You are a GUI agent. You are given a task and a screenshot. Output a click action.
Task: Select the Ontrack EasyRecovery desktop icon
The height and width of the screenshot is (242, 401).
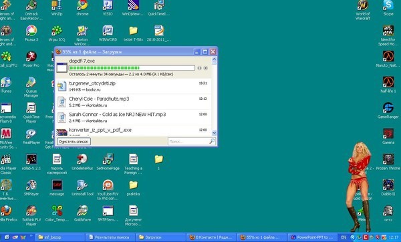tap(31, 10)
